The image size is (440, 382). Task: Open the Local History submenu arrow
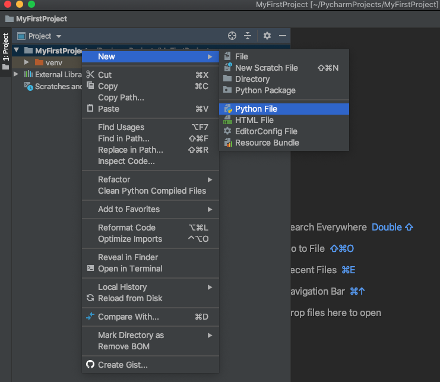[x=210, y=287]
